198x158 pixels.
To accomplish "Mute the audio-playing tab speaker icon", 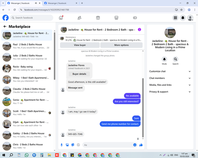I will [x=36, y=3].
